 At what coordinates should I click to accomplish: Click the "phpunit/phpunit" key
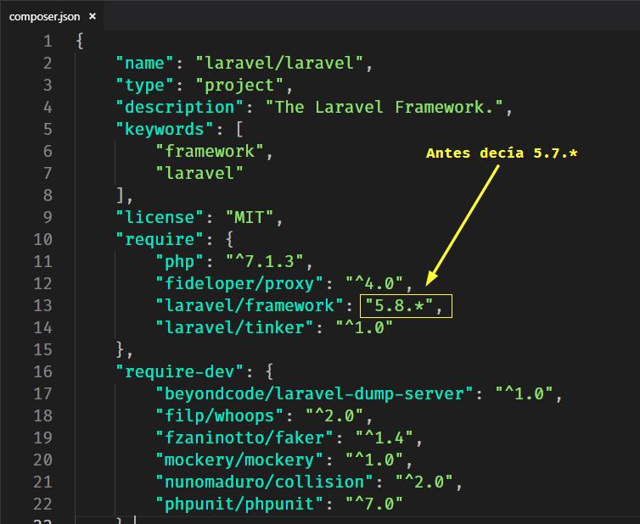[239, 504]
